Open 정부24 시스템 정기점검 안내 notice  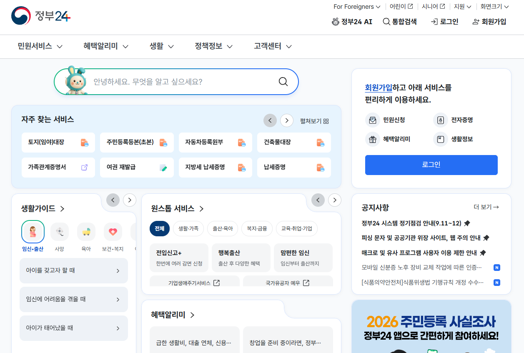click(416, 223)
